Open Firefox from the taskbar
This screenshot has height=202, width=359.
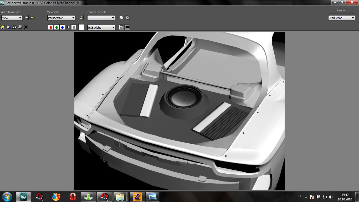point(56,197)
